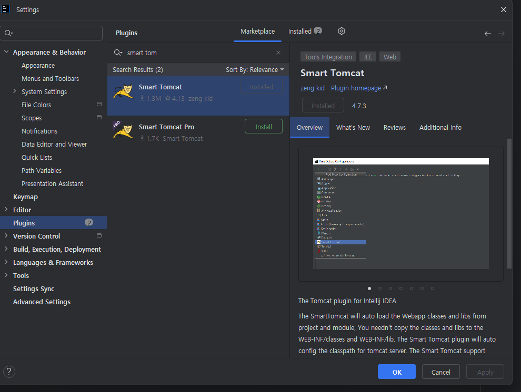
Task: Click the OK button
Action: click(x=397, y=372)
